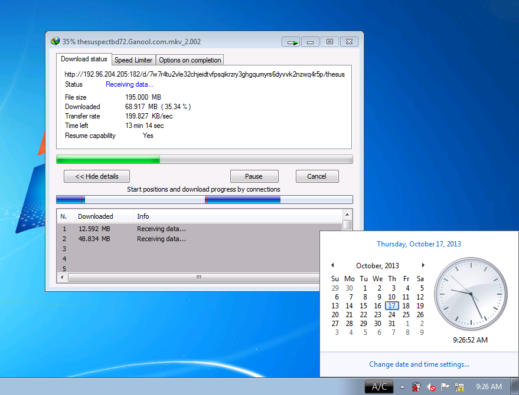Collapse details with Hide details button
Screen dimensions: 519x395
(x=97, y=176)
